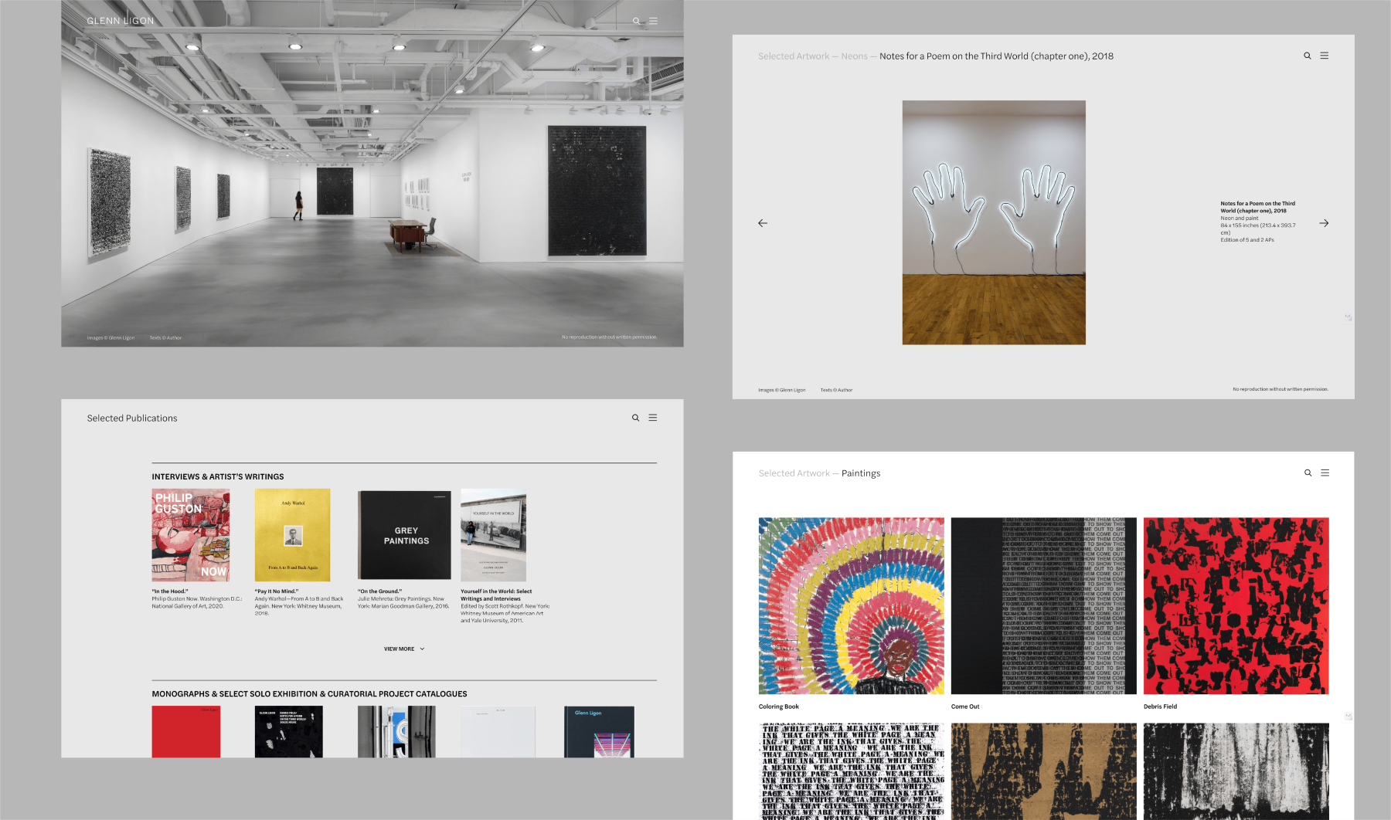Click Selected Artwork breadcrumb on Paintings page

(x=794, y=473)
